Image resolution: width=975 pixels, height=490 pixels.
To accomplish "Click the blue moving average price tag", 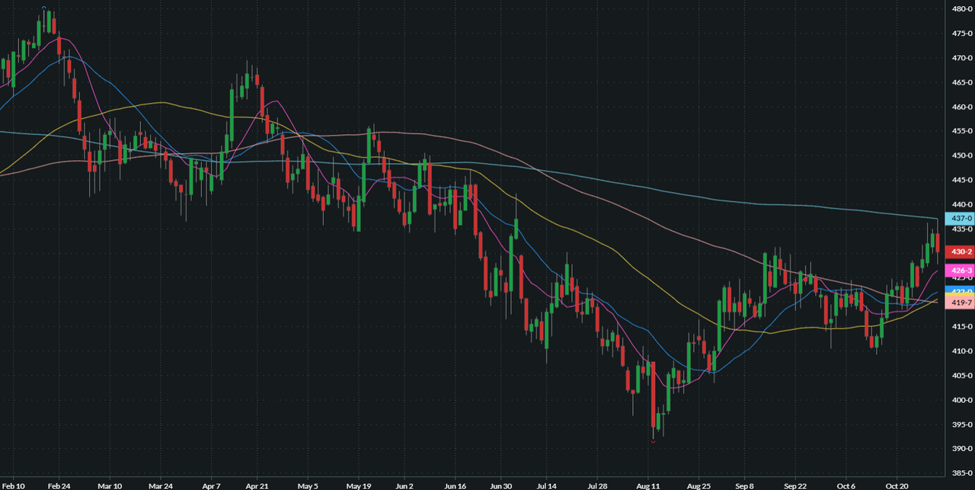I will click(959, 290).
